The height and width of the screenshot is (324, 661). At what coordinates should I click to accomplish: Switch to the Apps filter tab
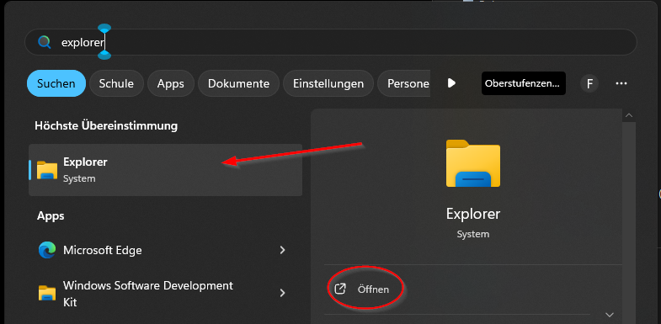pyautogui.click(x=171, y=83)
